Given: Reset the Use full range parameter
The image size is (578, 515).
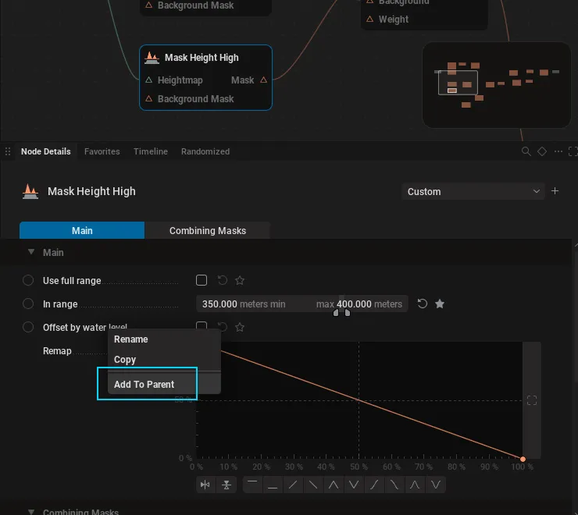Looking at the screenshot, I should (223, 280).
